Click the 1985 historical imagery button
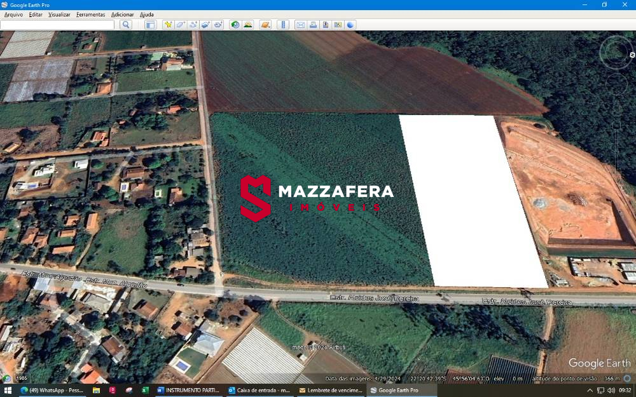This screenshot has height=397, width=636. point(22,379)
